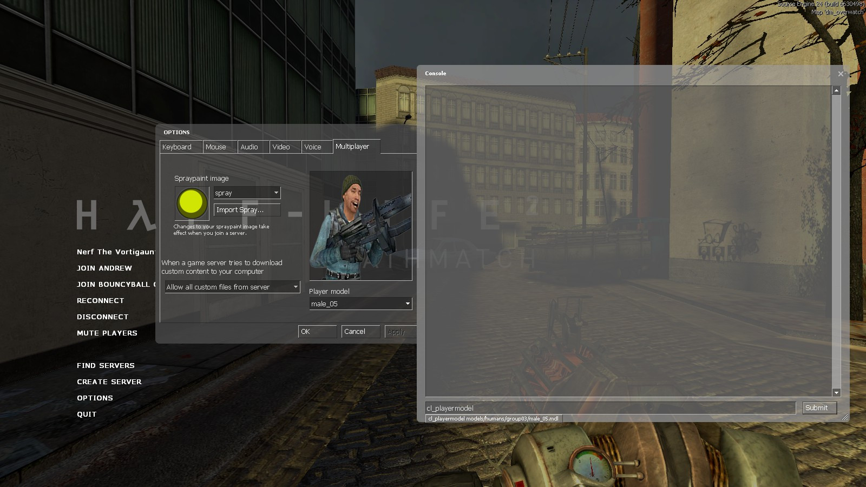Click console scrollbar up arrow

coord(836,90)
